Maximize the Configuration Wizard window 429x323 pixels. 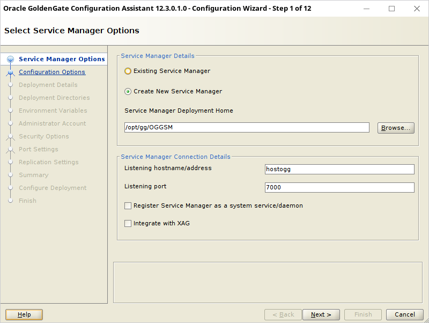coord(392,9)
